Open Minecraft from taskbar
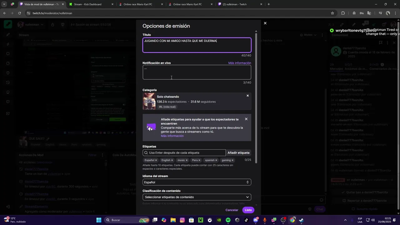 tap(200, 220)
